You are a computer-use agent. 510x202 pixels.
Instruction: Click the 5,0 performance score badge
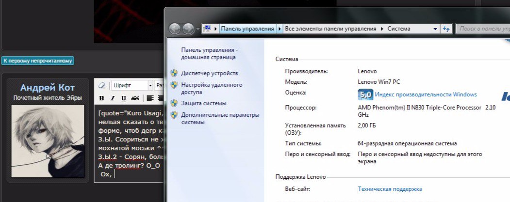tap(365, 94)
